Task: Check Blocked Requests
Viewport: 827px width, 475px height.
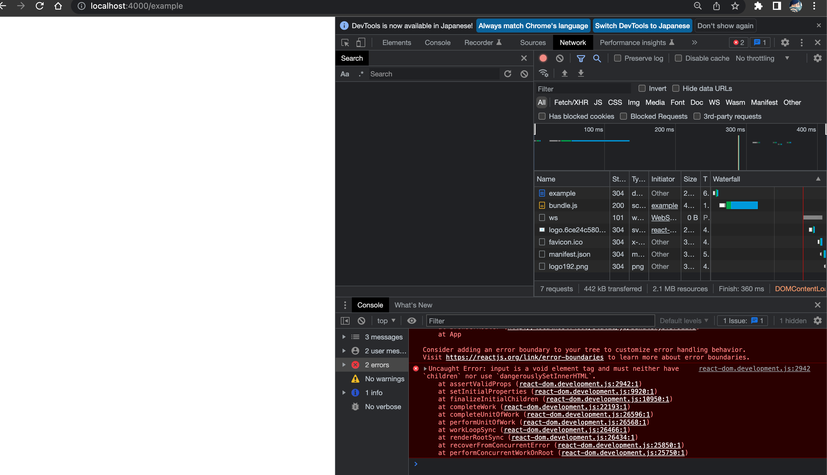Action: pos(623,116)
